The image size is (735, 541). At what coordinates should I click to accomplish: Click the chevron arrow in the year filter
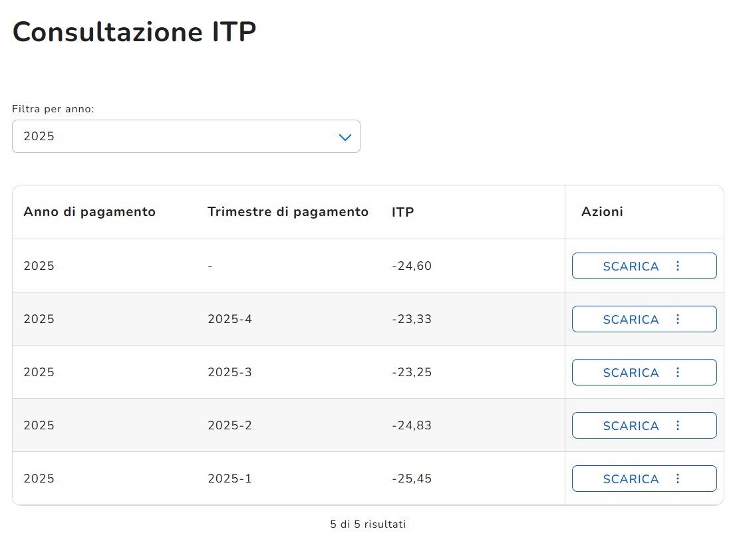click(345, 137)
